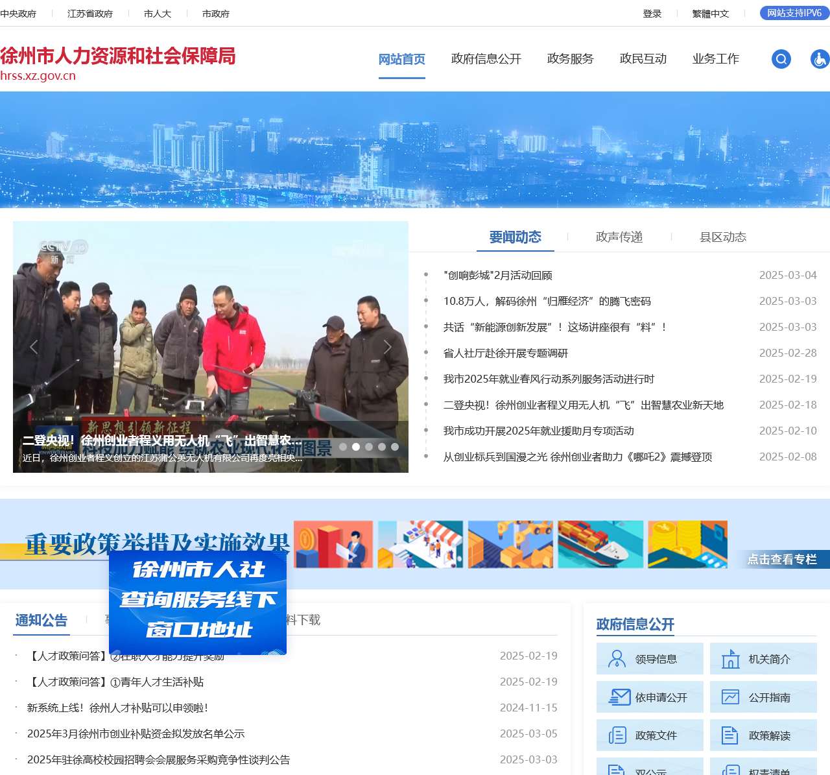Open 政民互动 navigation menu
Image resolution: width=830 pixels, height=775 pixels.
point(643,59)
